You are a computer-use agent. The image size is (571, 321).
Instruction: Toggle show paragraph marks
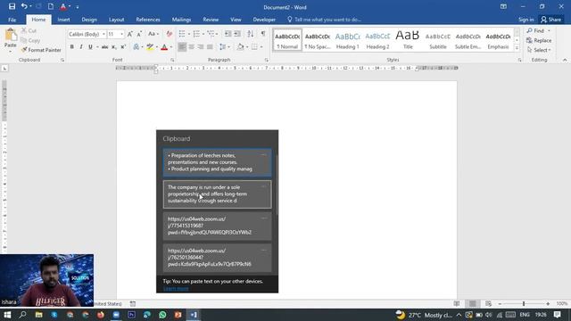[263, 34]
